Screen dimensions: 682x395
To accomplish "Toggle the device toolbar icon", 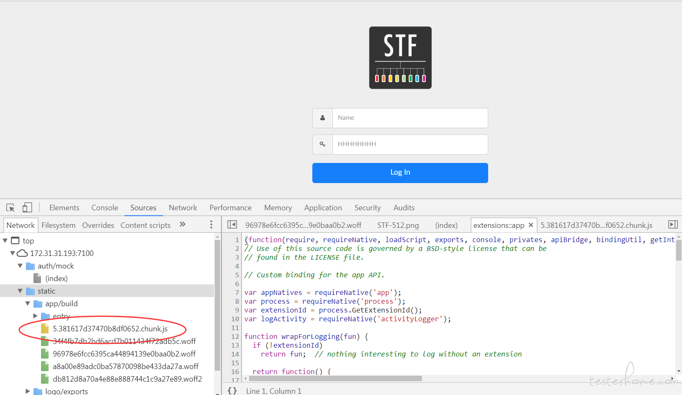I will (x=27, y=207).
